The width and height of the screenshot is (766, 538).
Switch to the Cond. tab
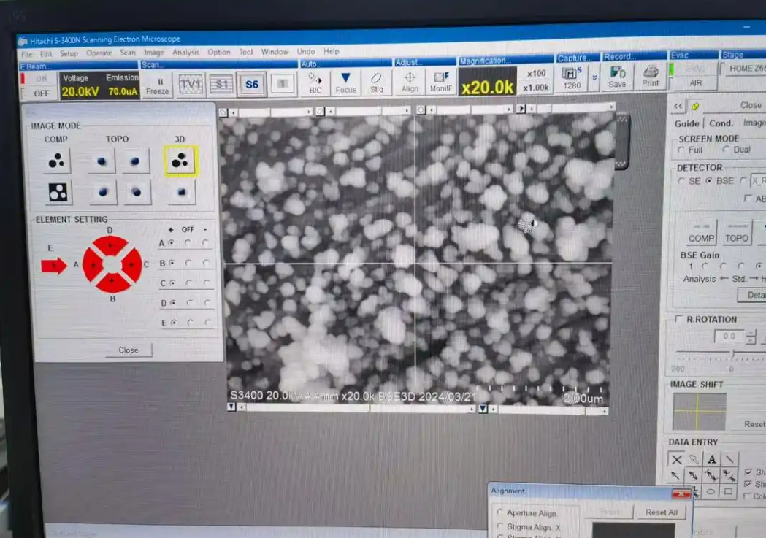(x=721, y=123)
